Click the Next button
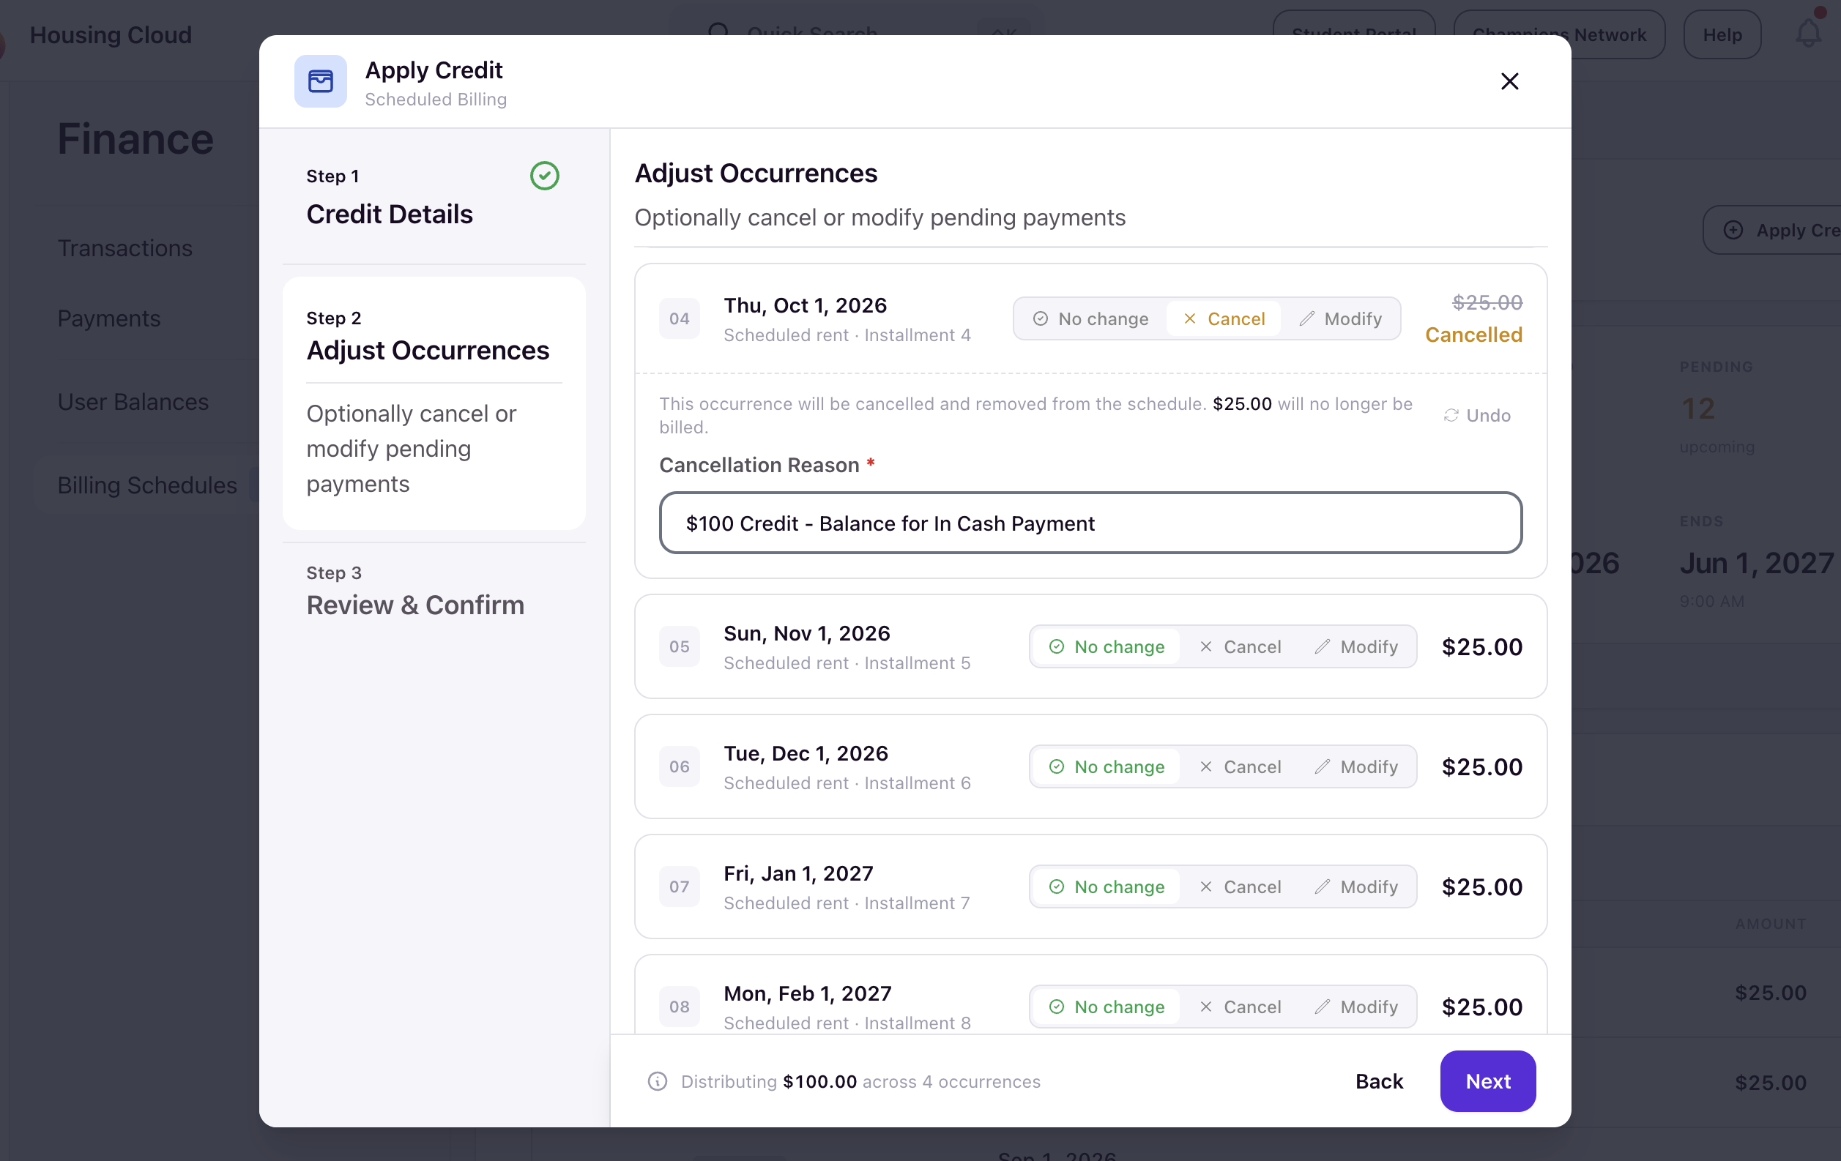This screenshot has height=1161, width=1841. click(x=1487, y=1080)
